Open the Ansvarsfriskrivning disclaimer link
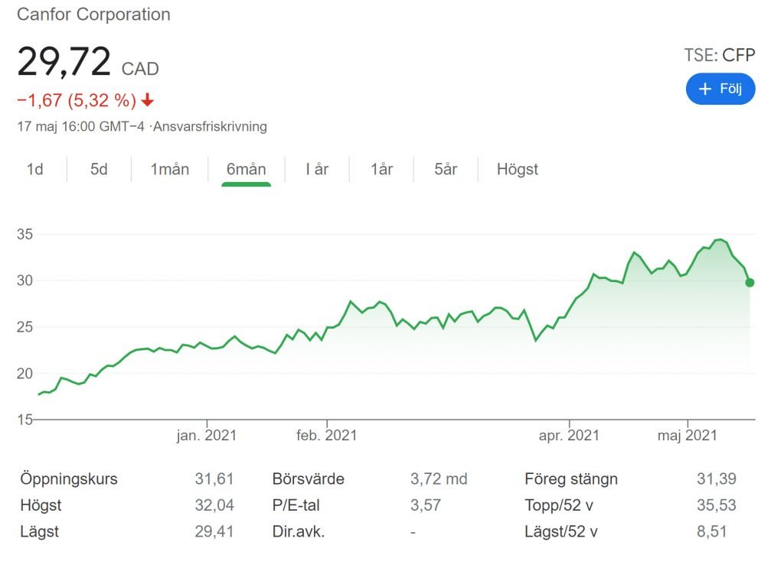This screenshot has width=784, height=568. [x=210, y=127]
